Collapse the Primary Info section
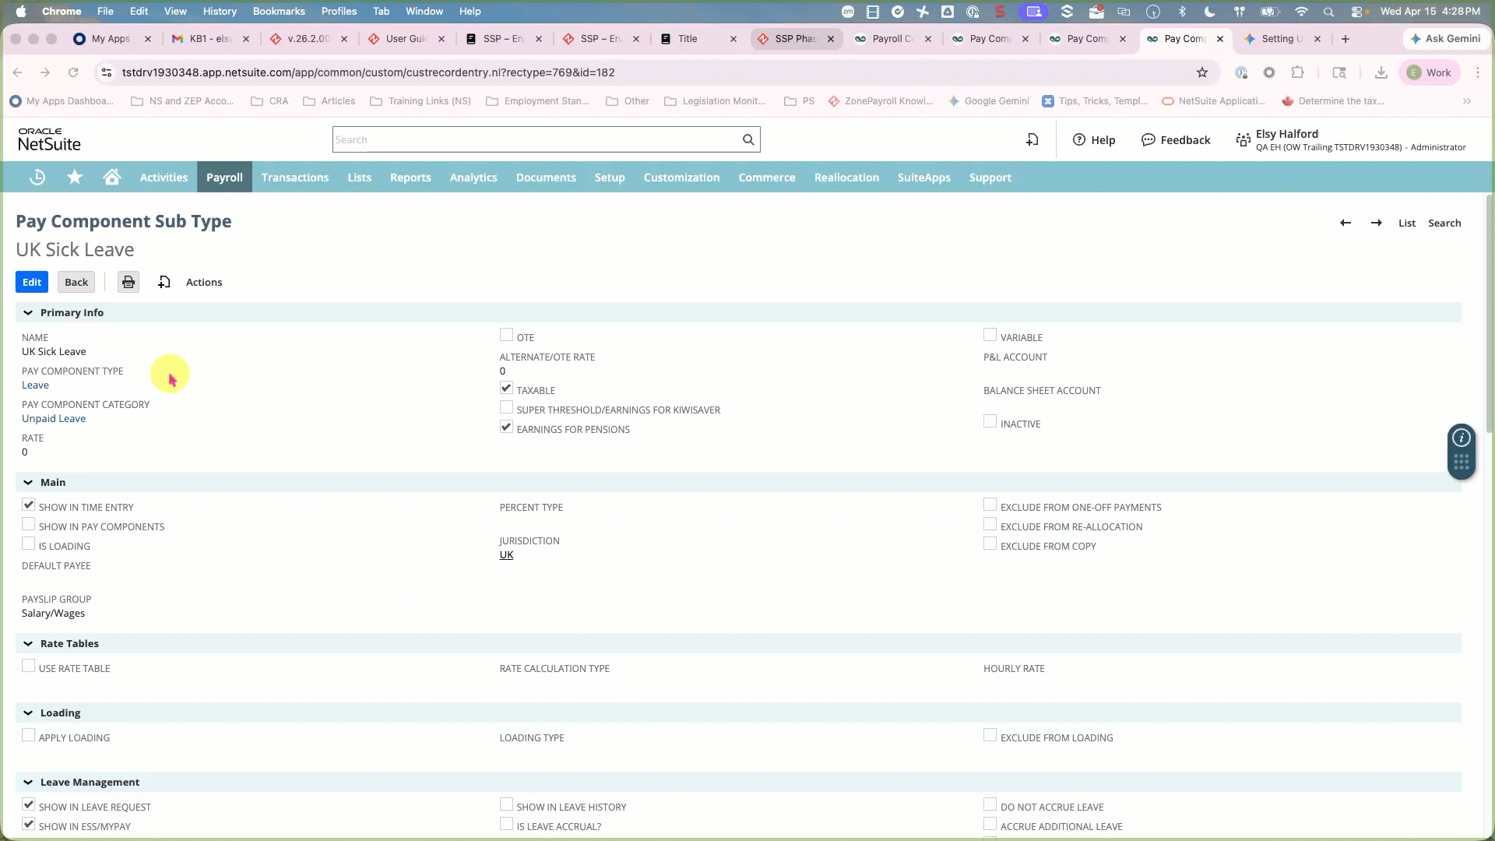 (28, 312)
